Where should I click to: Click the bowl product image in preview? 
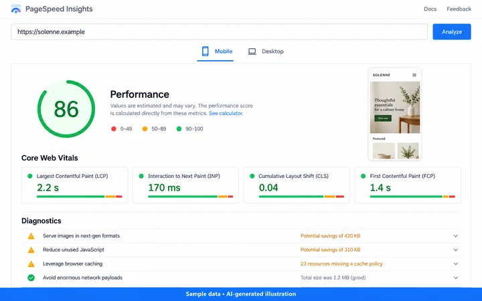coord(384,150)
